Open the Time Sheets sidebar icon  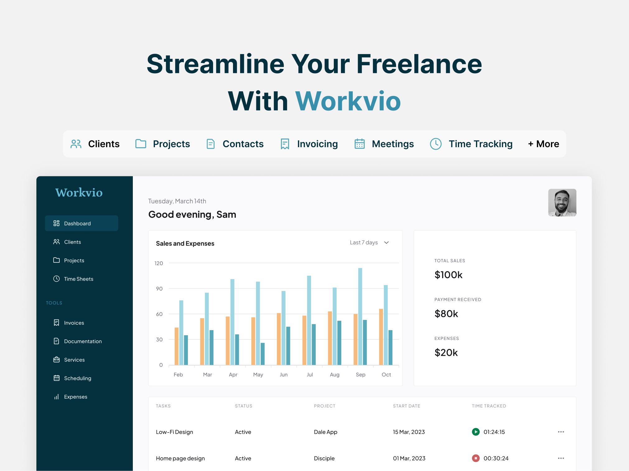(56, 279)
